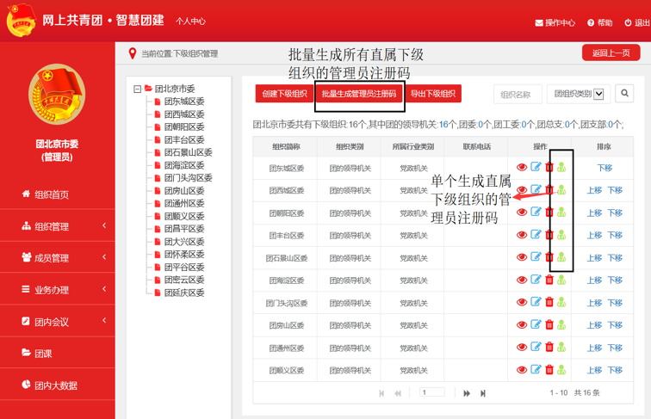View details of 团房山区委 via eye icon
Screen dimensions: 651x419
pos(522,325)
